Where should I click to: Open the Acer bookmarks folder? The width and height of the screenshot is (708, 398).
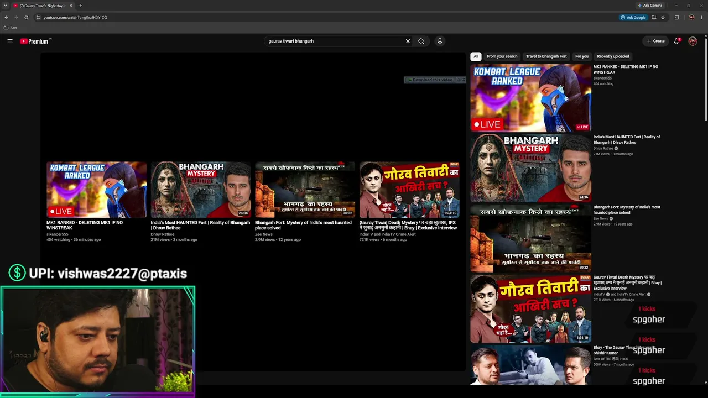[11, 28]
